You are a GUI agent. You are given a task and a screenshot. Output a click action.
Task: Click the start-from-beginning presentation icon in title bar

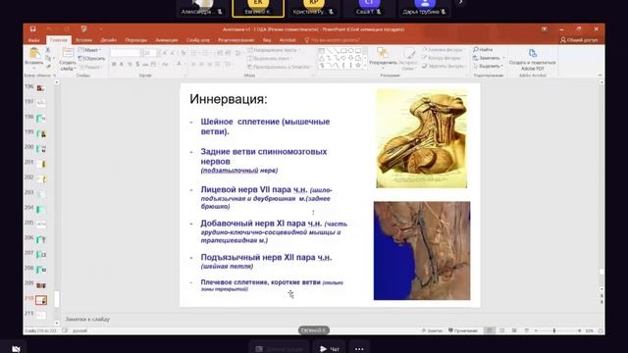point(83,28)
